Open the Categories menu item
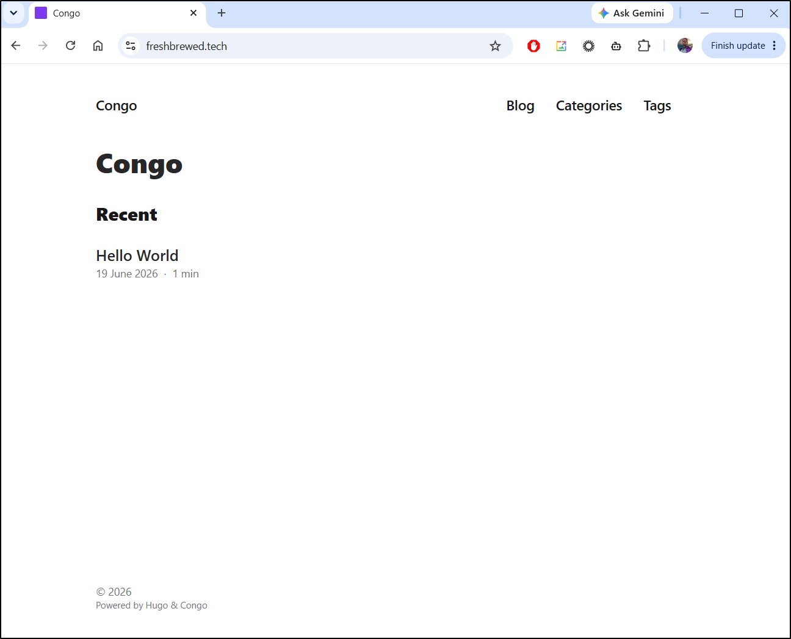 coord(589,106)
